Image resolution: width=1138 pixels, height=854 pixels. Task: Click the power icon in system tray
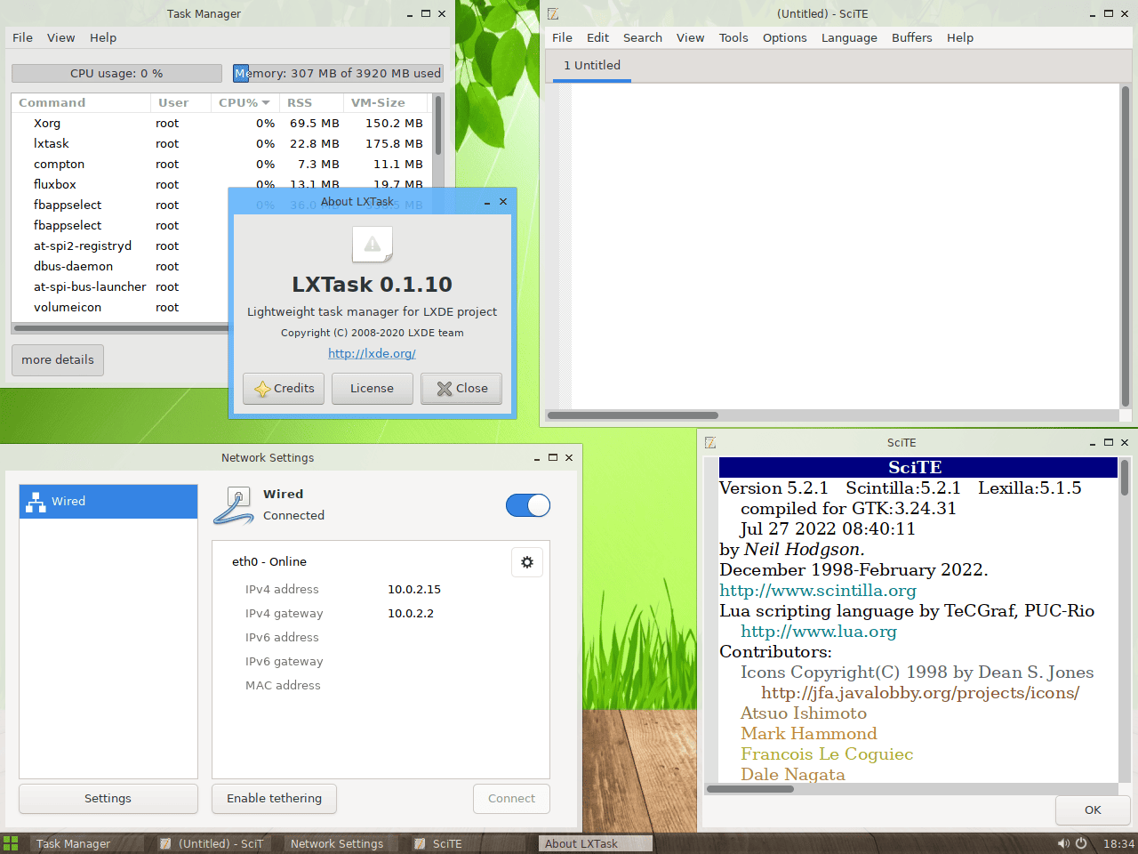[x=1081, y=843]
